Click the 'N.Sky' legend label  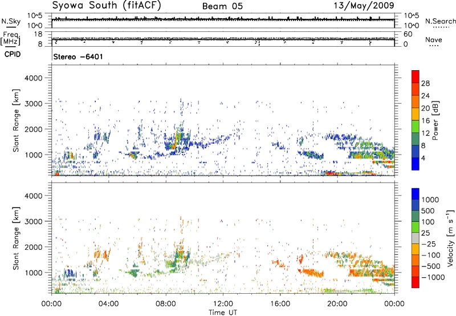(11, 21)
